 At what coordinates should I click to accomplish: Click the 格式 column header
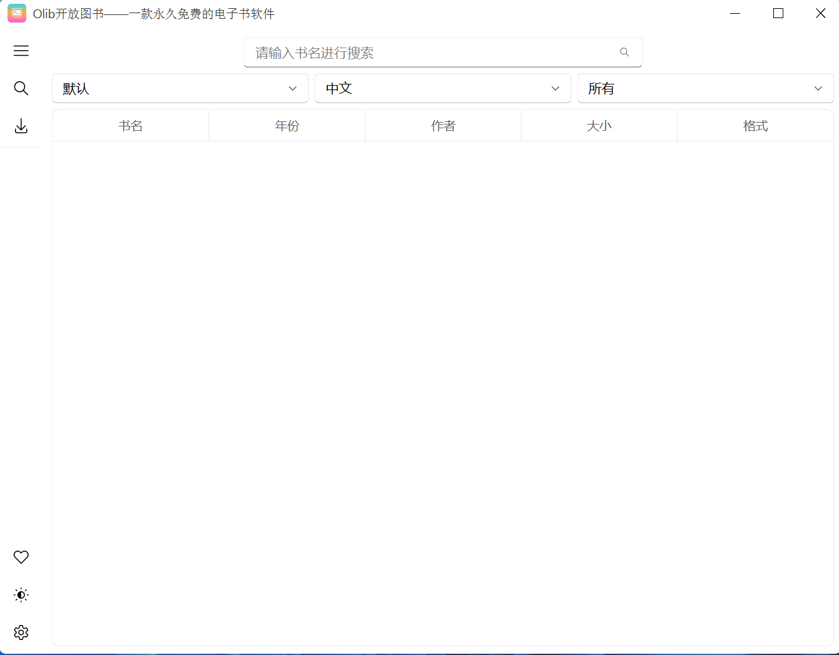[755, 126]
